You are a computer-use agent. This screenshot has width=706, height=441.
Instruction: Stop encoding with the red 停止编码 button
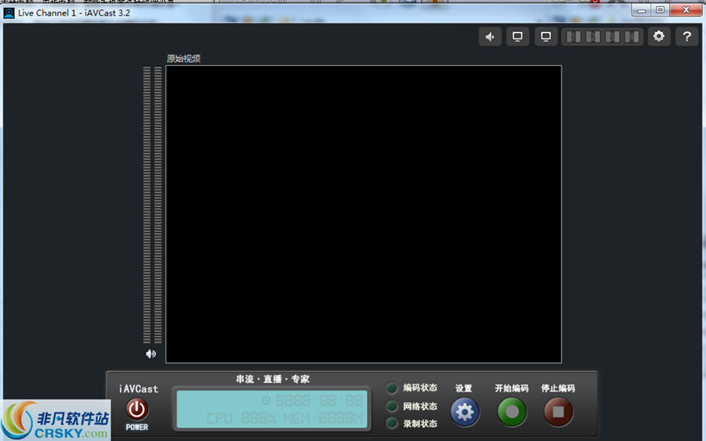point(559,412)
